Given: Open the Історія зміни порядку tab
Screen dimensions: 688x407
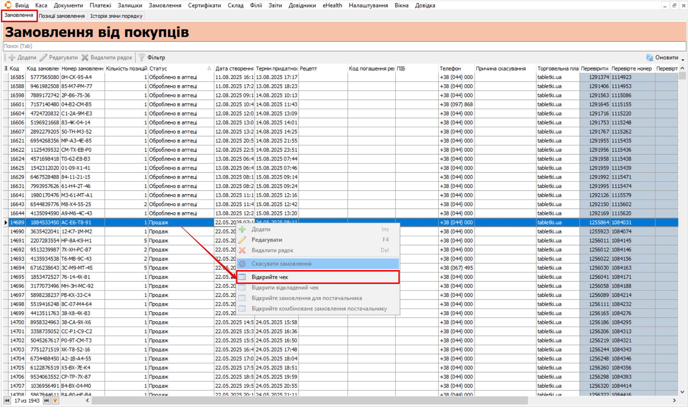Looking at the screenshot, I should coord(116,16).
